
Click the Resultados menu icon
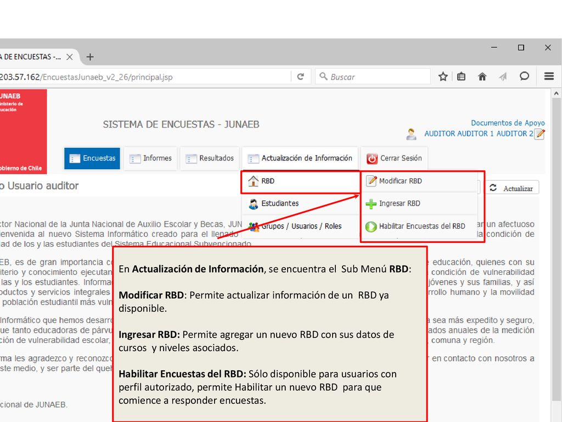tap(191, 159)
